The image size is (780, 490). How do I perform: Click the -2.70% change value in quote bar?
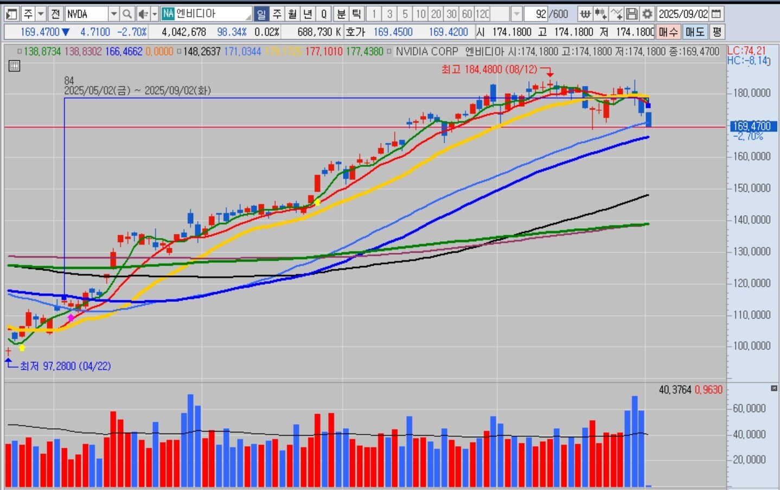(x=132, y=32)
